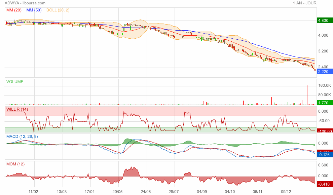
Task: Click the 160.0K volume axis value
Action: pos(325,85)
